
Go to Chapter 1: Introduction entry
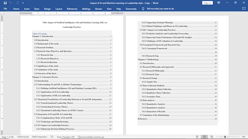coord(72,36)
